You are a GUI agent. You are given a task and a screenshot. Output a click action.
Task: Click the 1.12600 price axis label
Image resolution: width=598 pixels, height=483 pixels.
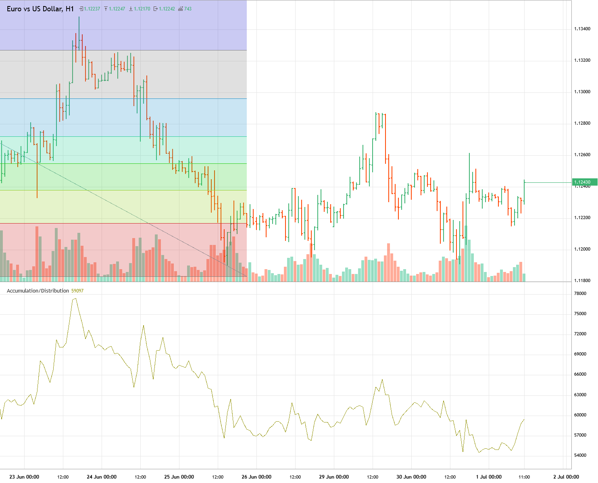coord(582,155)
